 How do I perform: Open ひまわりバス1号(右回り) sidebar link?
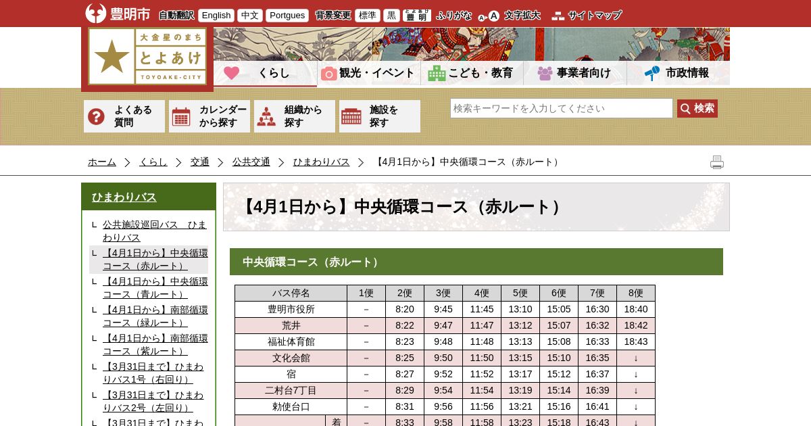[153, 373]
